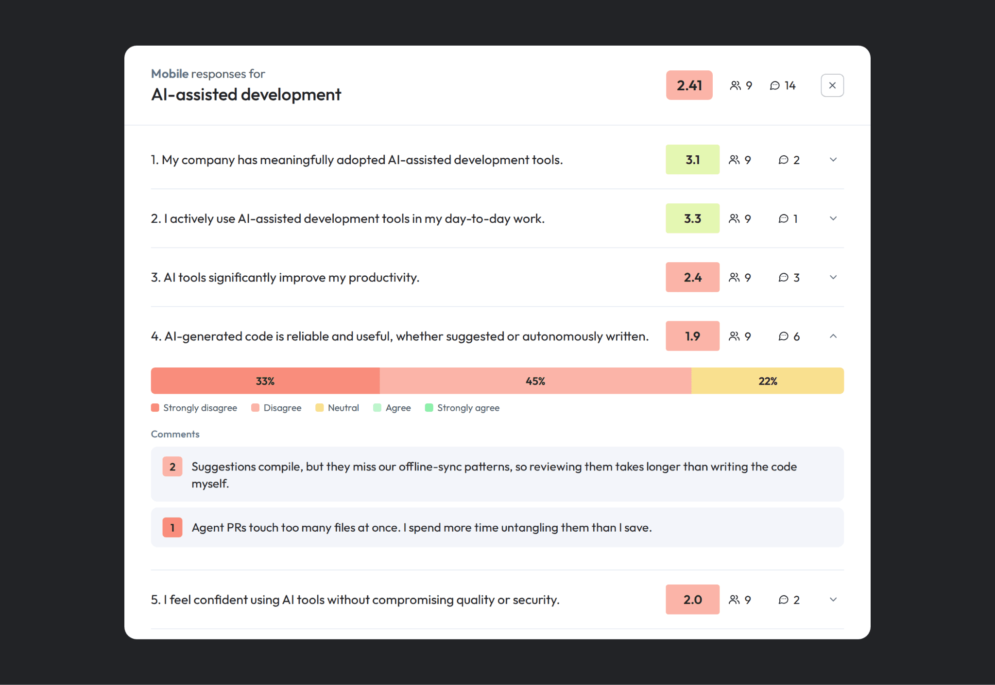995x685 pixels.
Task: Click the respondents icon in the header
Action: [735, 85]
